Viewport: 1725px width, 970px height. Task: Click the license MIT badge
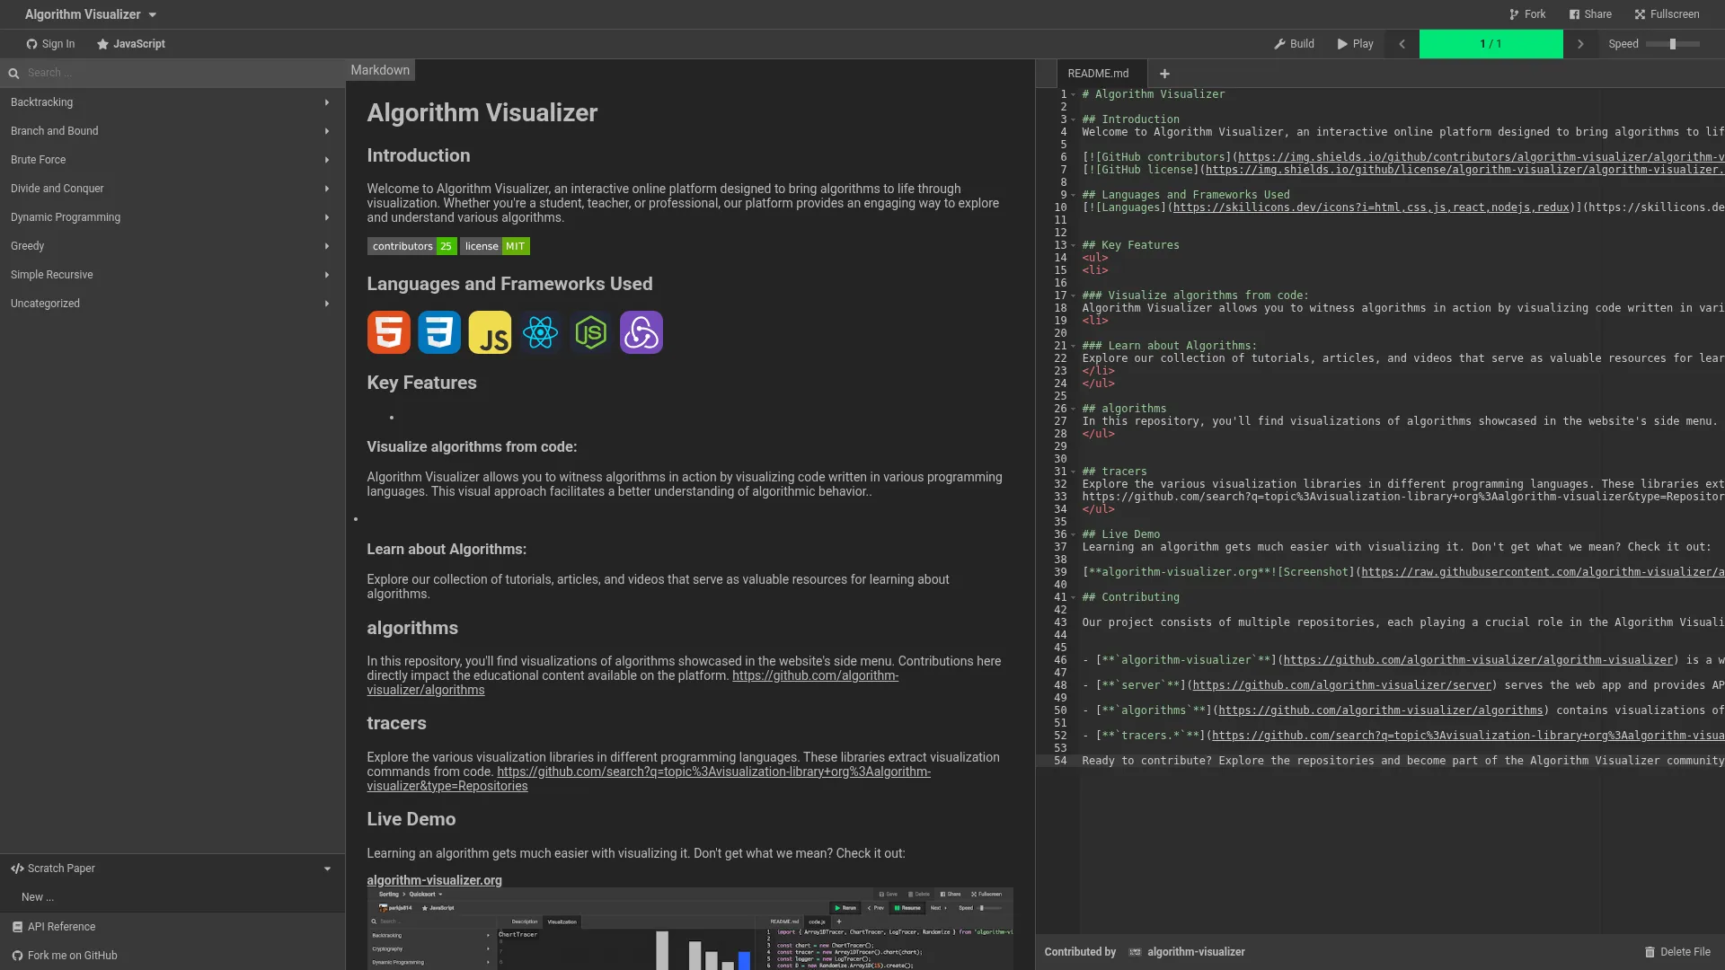(495, 246)
